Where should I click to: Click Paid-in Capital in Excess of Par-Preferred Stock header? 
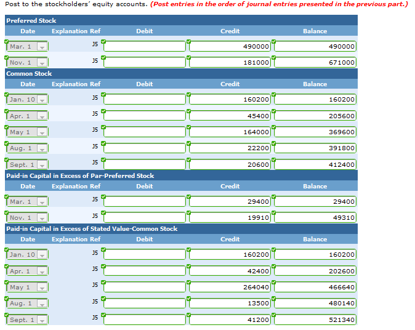pyautogui.click(x=181, y=175)
